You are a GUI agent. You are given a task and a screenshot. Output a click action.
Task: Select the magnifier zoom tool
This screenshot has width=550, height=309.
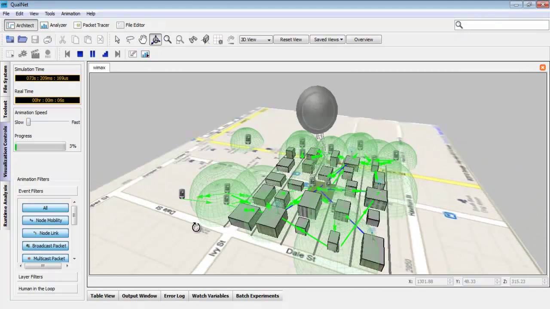168,39
